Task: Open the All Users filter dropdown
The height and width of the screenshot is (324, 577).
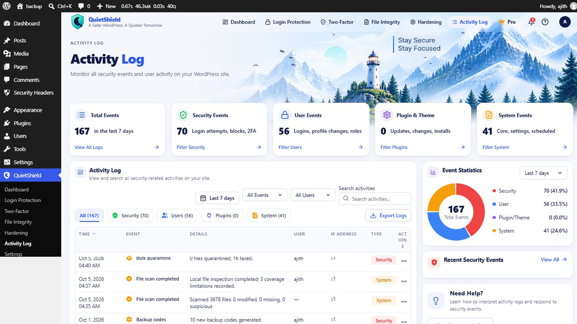Action: pos(313,195)
